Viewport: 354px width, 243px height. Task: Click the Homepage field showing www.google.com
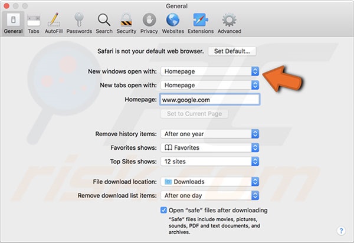tap(209, 100)
